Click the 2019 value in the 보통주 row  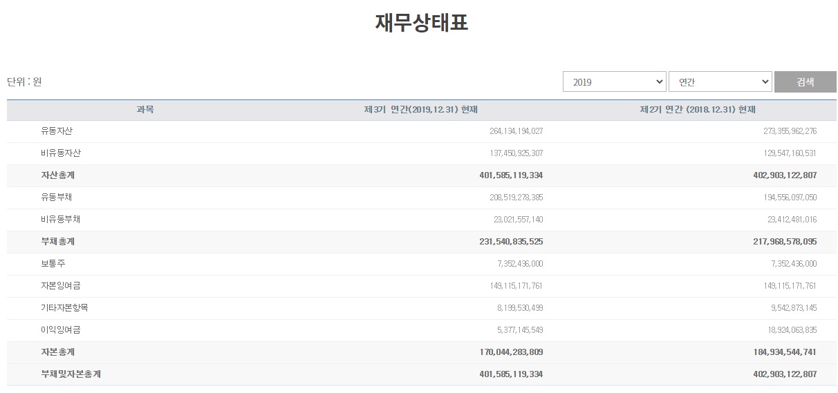pos(521,264)
